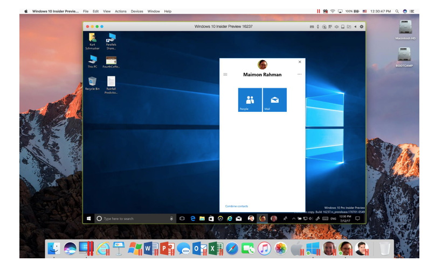Open the Help menu

(168, 11)
